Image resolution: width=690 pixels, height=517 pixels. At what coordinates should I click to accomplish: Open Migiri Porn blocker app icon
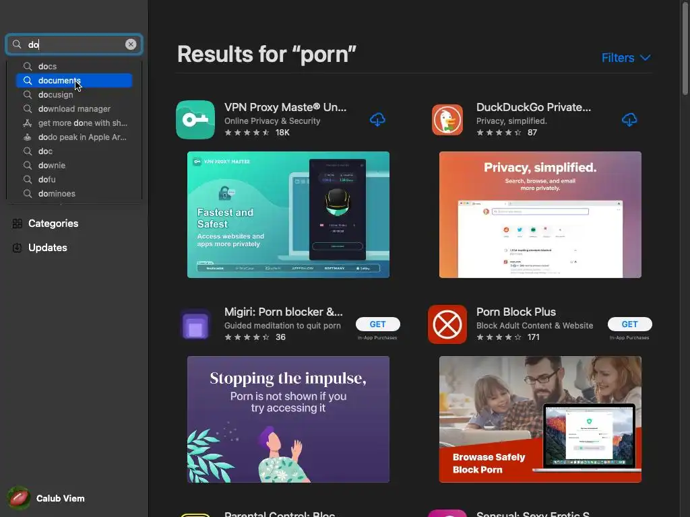[195, 324]
